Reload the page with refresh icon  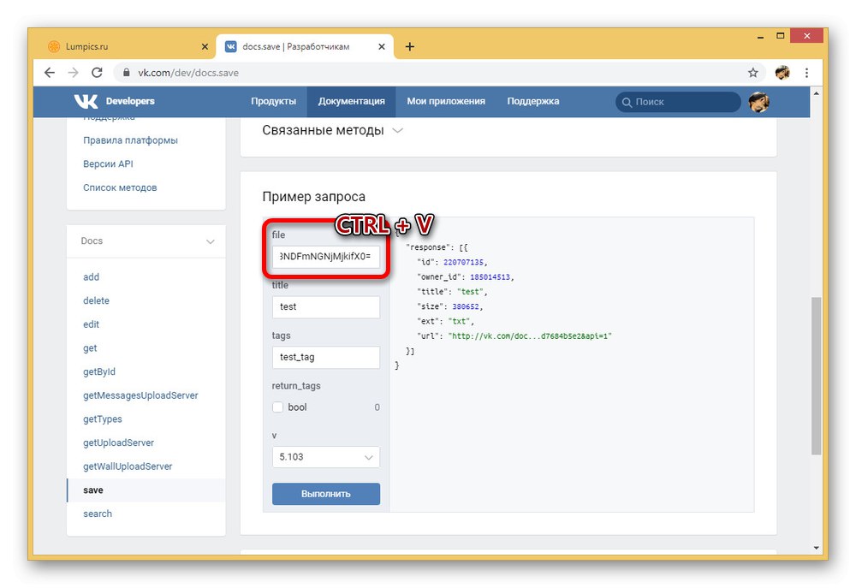click(97, 73)
